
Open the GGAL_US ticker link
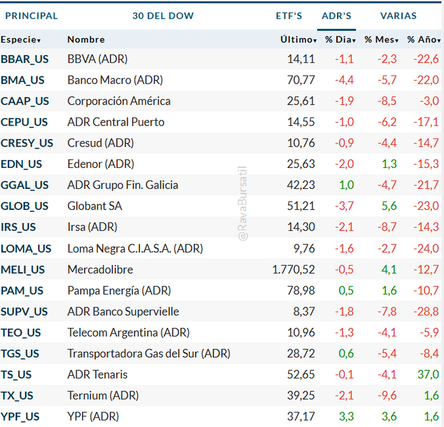tap(24, 185)
